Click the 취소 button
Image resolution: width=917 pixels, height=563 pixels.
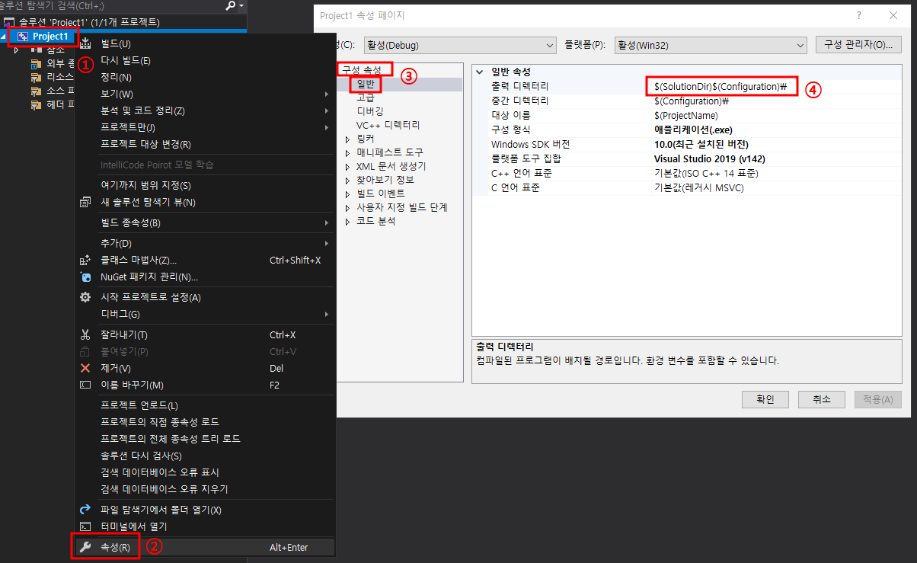pyautogui.click(x=821, y=399)
